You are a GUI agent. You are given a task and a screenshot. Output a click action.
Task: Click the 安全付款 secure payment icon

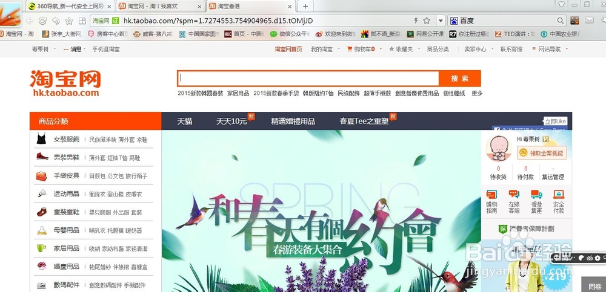click(x=559, y=195)
